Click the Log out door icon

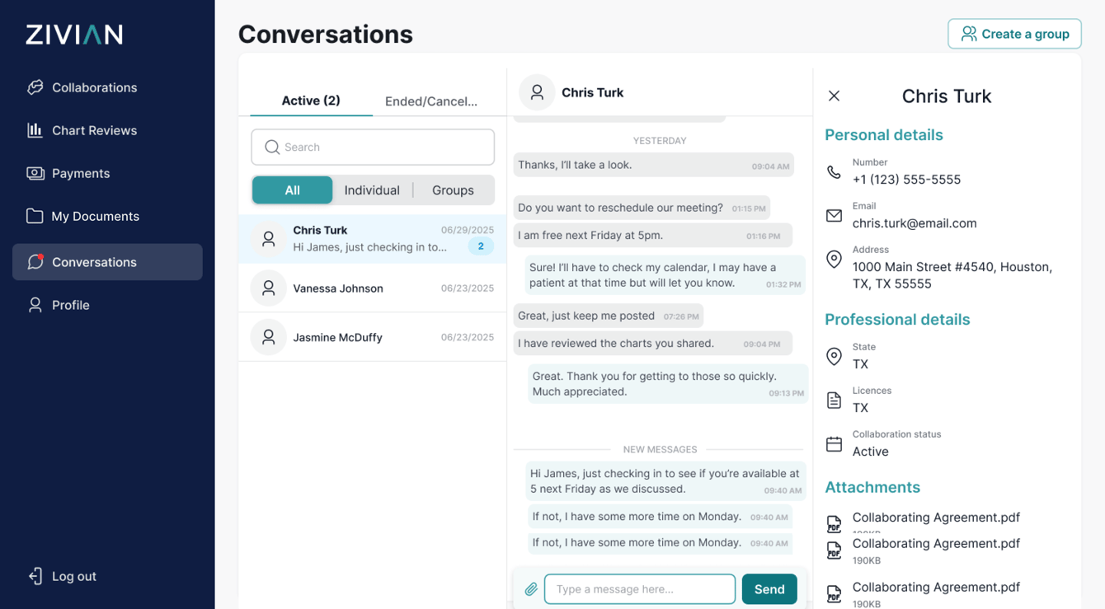(35, 576)
